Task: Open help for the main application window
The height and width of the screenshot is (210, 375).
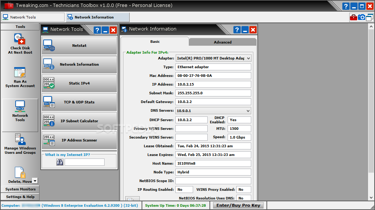Action: coord(346,6)
